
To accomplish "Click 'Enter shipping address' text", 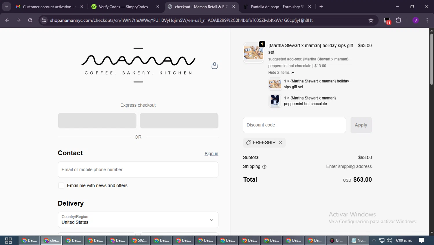I will coord(349,166).
